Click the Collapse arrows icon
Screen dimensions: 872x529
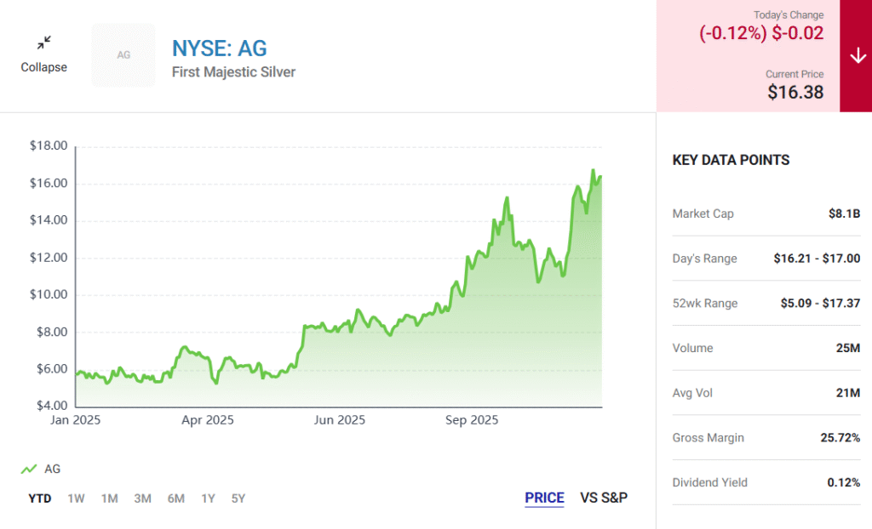click(43, 43)
